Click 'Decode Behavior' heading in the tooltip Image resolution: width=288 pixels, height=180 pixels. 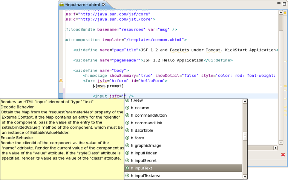tap(17, 107)
